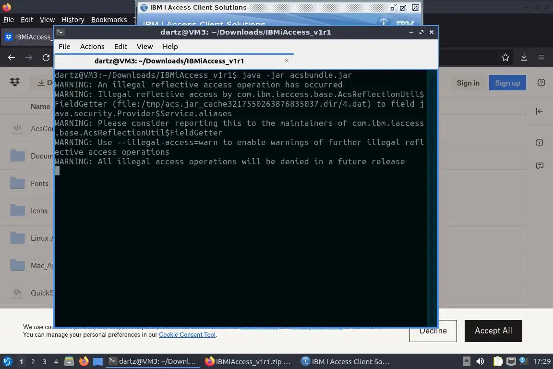Switch to workspace 2
553x369 pixels.
33,362
